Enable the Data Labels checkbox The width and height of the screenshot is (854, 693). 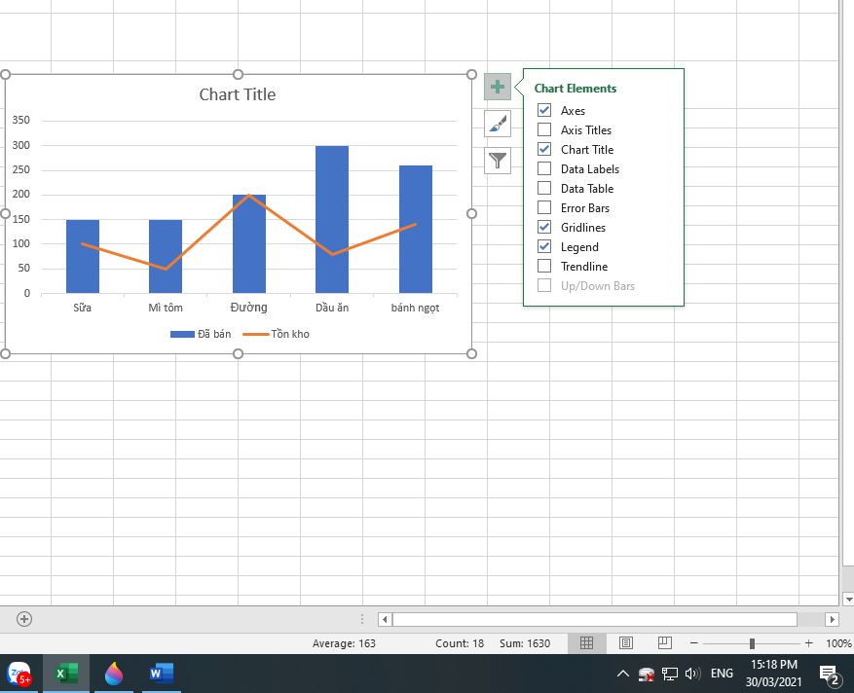click(x=544, y=168)
